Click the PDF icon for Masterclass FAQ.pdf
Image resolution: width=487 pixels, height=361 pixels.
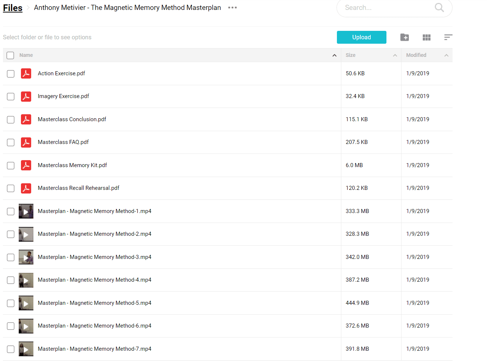pos(26,142)
